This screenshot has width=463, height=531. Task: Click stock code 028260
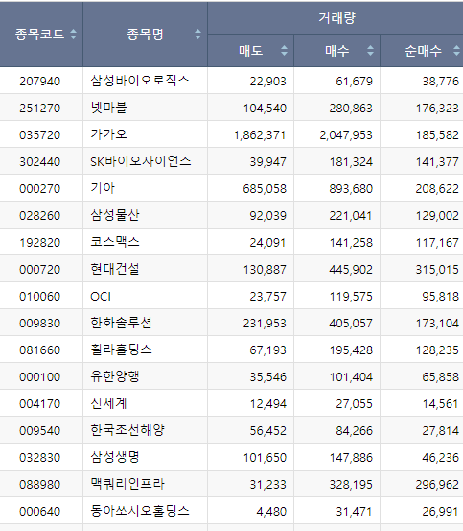tap(40, 216)
